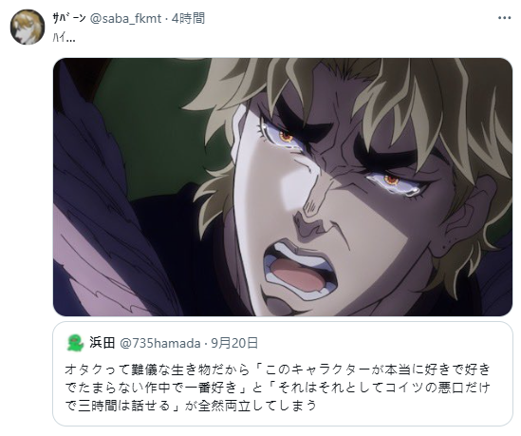Click blank area beside the ハイ… text
Image resolution: width=521 pixels, height=436 pixels.
coord(266,38)
